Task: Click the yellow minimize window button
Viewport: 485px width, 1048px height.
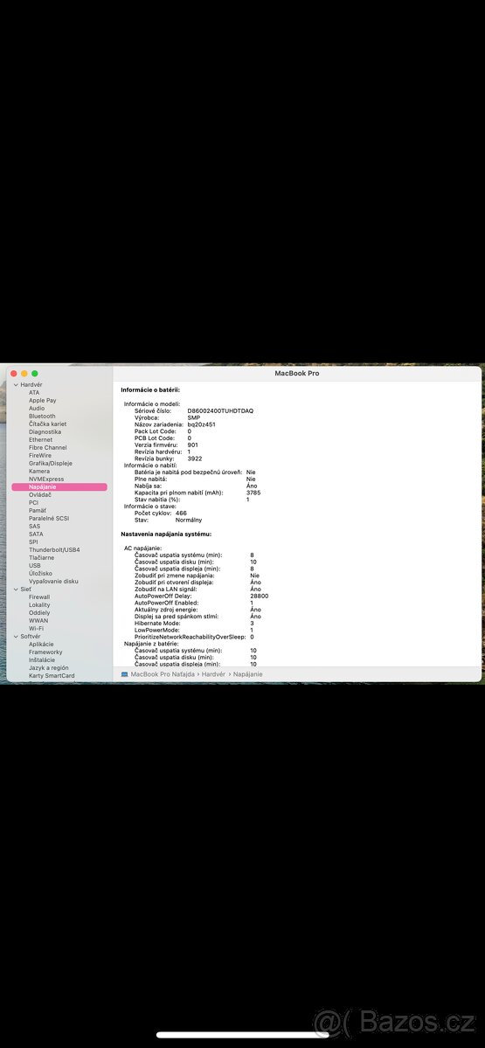Action: [24, 374]
